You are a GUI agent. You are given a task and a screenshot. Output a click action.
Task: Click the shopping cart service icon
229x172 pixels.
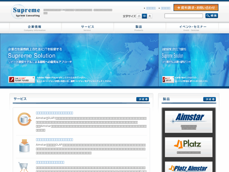(24, 167)
